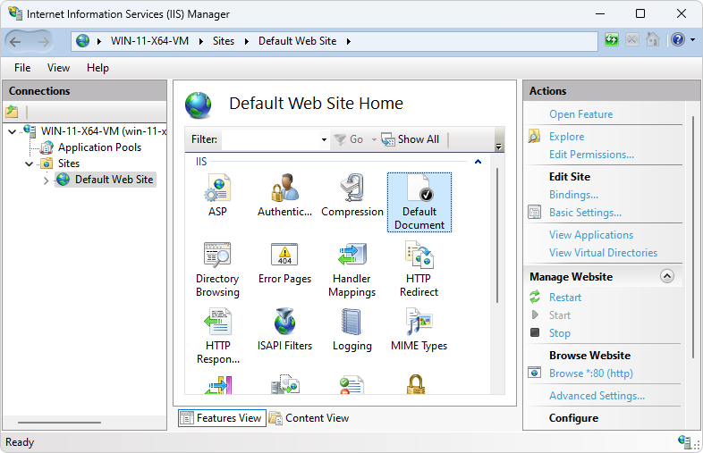Open the View menu
Screen dimensions: 703x453
pyautogui.click(x=58, y=68)
